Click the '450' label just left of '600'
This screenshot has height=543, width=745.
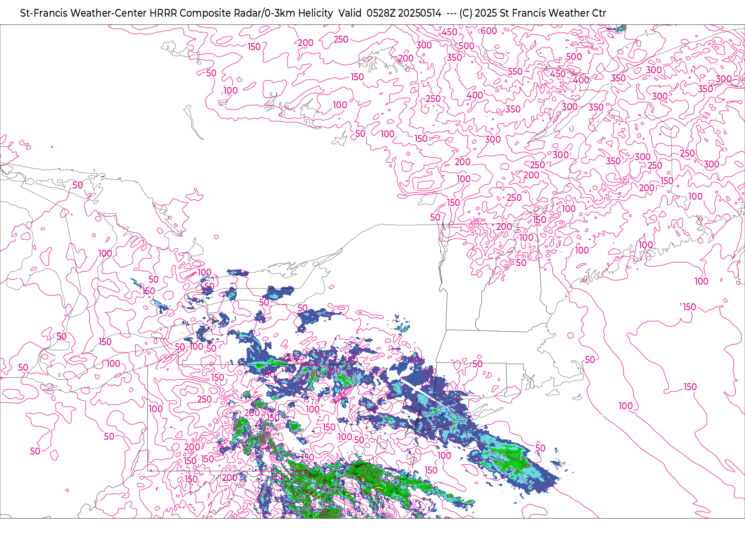[450, 32]
